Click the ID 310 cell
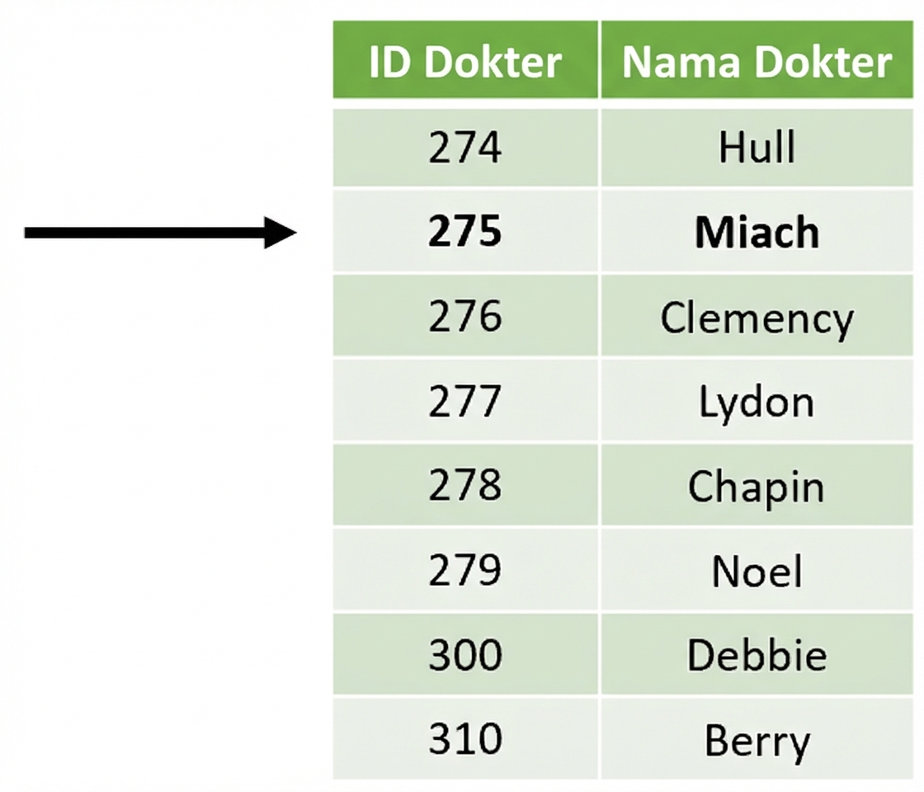924x792 pixels. (465, 739)
